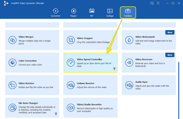Image resolution: width=183 pixels, height=119 pixels.
Task: Click the Video Rotator icon
Action: [13, 85]
